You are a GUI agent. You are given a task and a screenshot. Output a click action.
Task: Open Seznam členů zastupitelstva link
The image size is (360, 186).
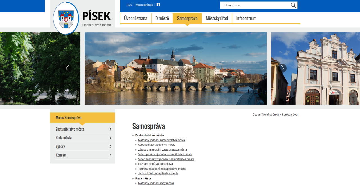[x=155, y=164]
